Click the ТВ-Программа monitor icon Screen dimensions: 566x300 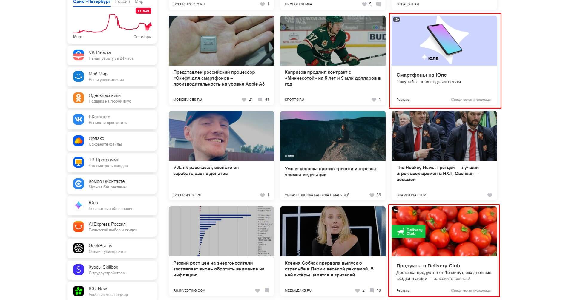tap(79, 163)
